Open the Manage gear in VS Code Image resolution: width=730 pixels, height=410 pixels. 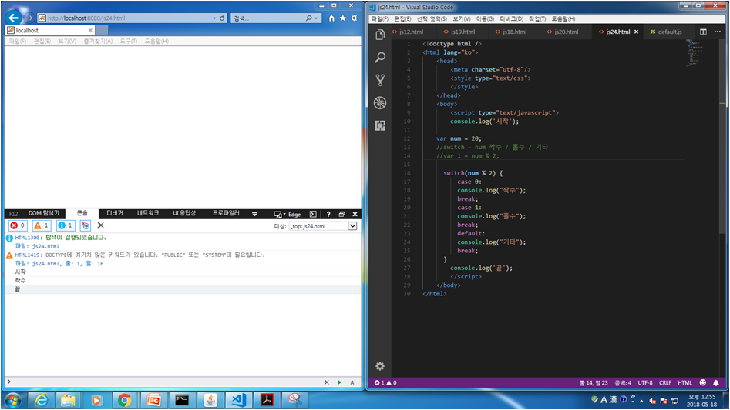click(380, 366)
